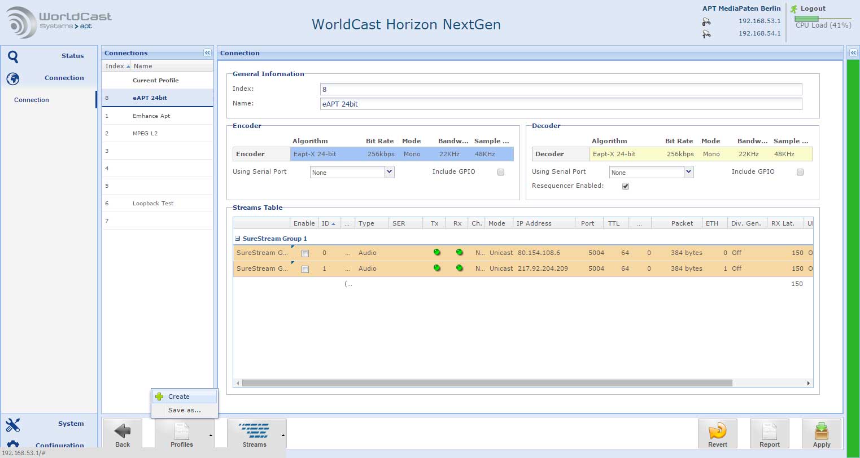Click the Logout link
The height and width of the screenshot is (458, 860).
click(813, 8)
